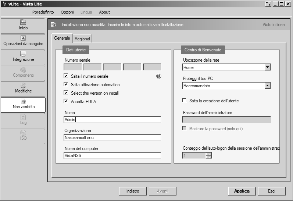Open the Log sidebar section
Screen dimensions: 293x201
pyautogui.click(x=23, y=120)
